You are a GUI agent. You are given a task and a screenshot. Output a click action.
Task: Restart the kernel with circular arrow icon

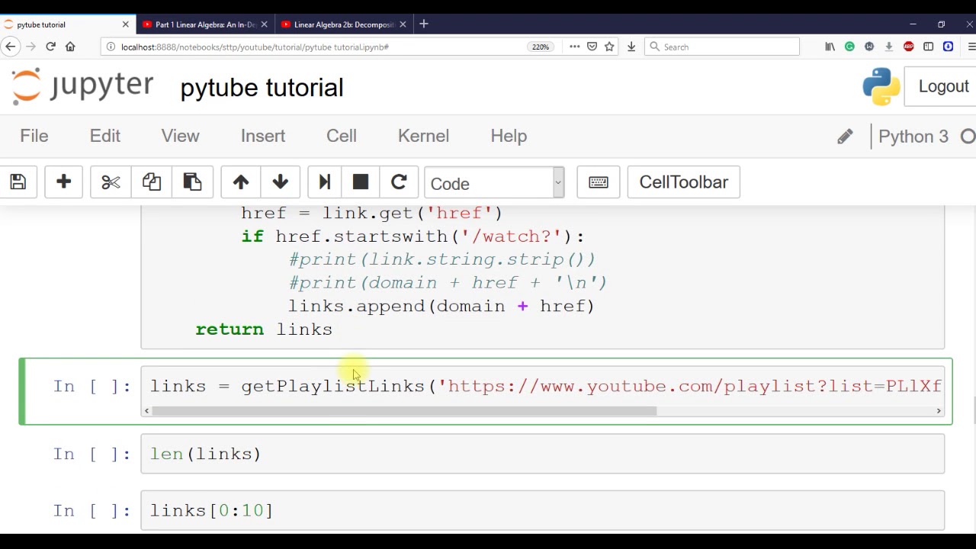(x=399, y=182)
